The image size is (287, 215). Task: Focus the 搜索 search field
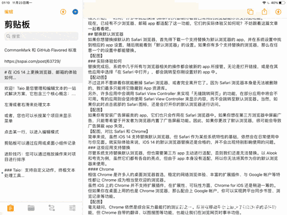[x=41, y=36]
